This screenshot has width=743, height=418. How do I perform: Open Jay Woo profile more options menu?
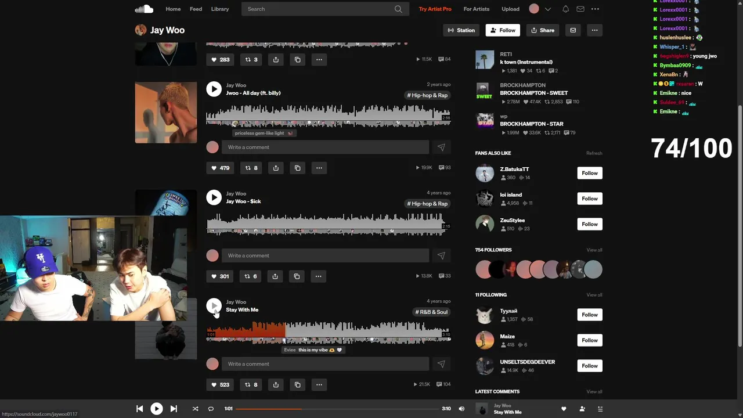pos(594,30)
